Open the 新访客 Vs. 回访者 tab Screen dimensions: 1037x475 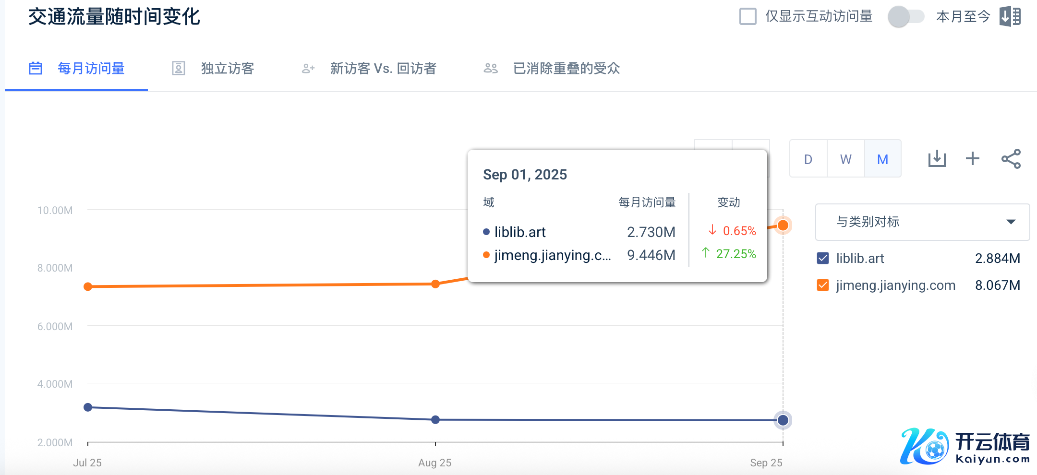383,68
